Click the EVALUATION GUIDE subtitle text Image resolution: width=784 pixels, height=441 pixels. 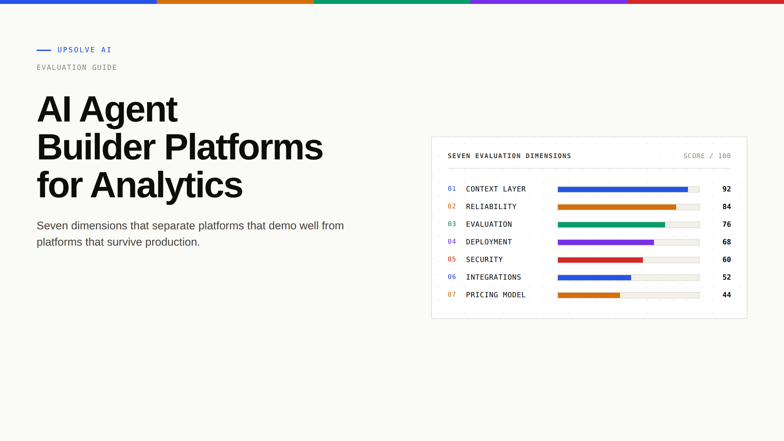pyautogui.click(x=77, y=68)
